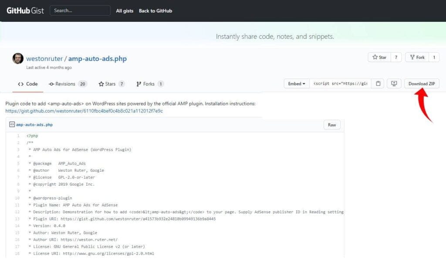This screenshot has width=446, height=259.
Task: Open amp-auto-ads.php gist title link
Action: [97, 58]
